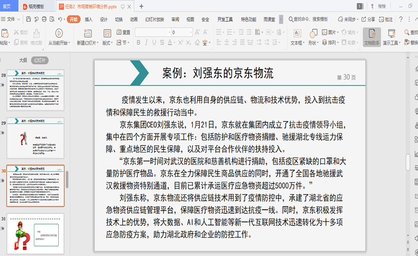
Task: Click the Print icon
Action: point(44,19)
